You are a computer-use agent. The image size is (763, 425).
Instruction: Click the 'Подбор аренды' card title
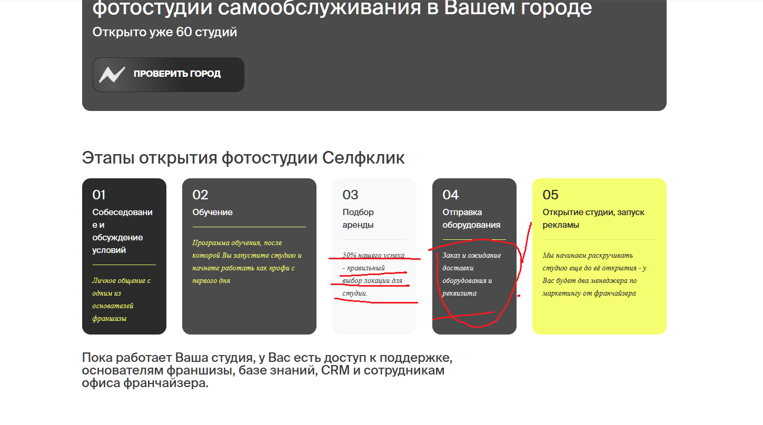pos(359,219)
